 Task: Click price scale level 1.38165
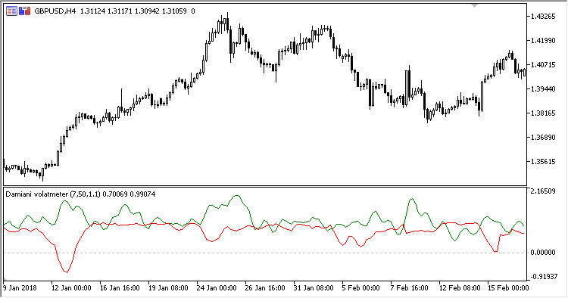click(543, 113)
